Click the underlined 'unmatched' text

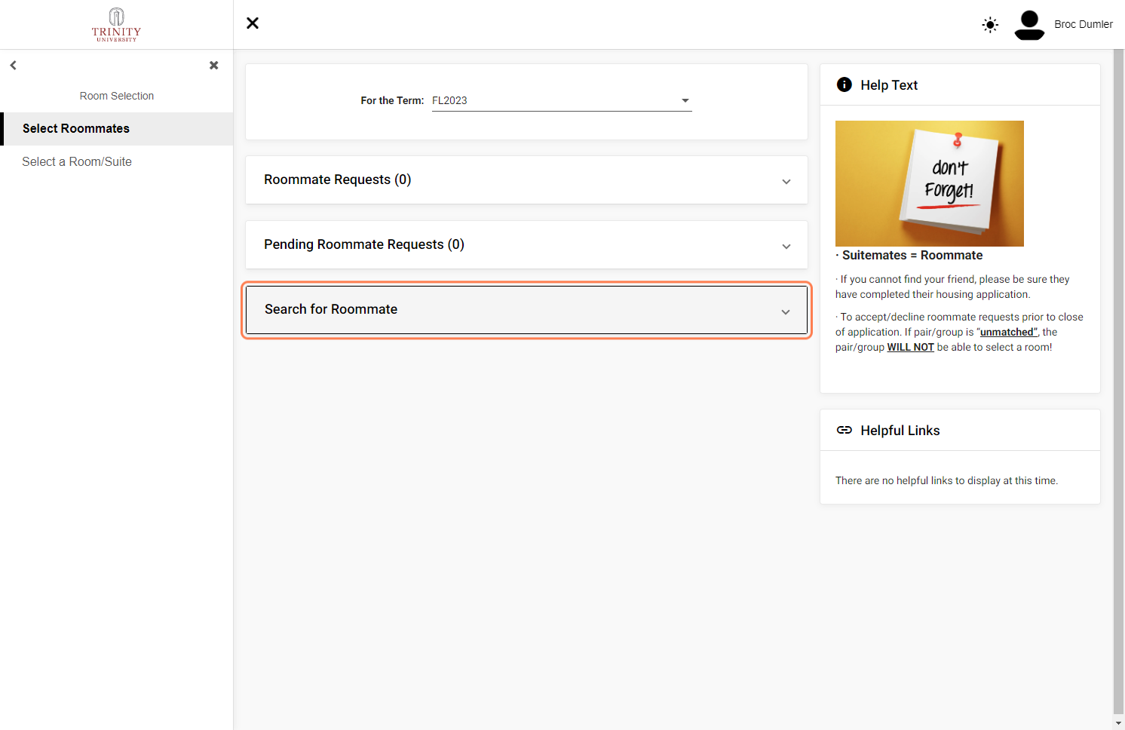(1008, 332)
